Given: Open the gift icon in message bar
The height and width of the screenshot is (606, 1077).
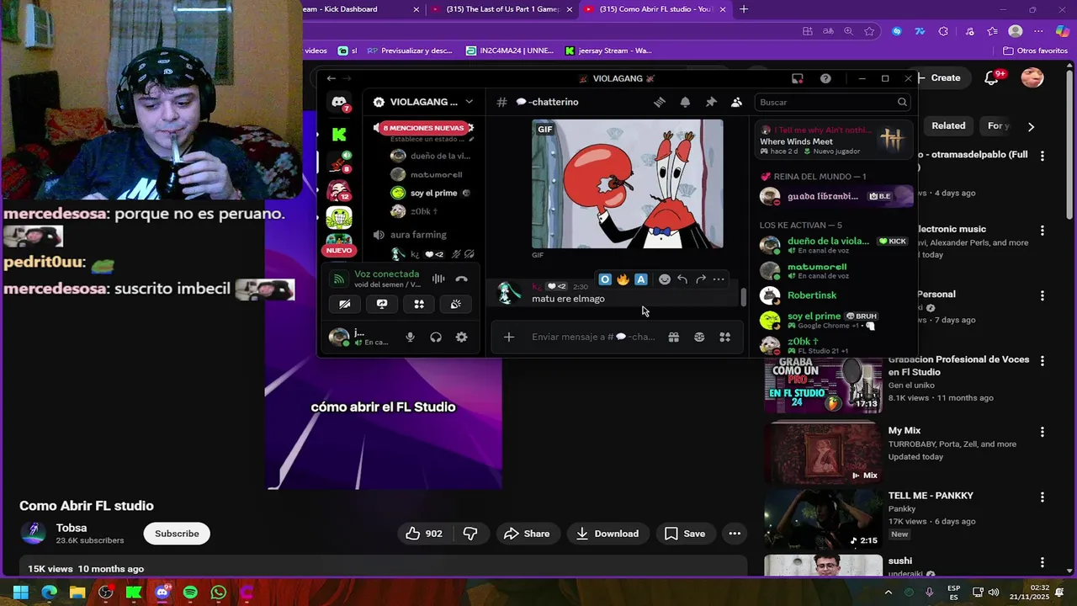Looking at the screenshot, I should tap(673, 337).
